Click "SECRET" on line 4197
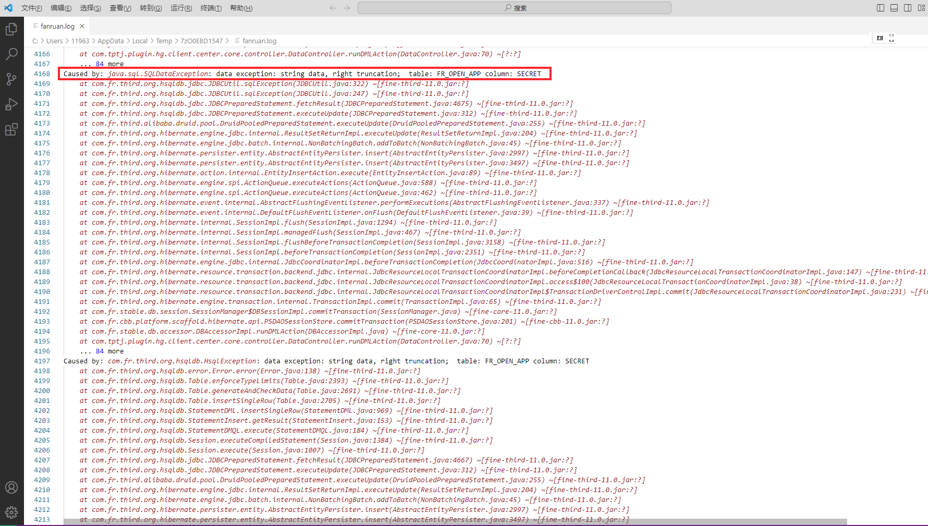The height and width of the screenshot is (526, 928). coord(577,361)
